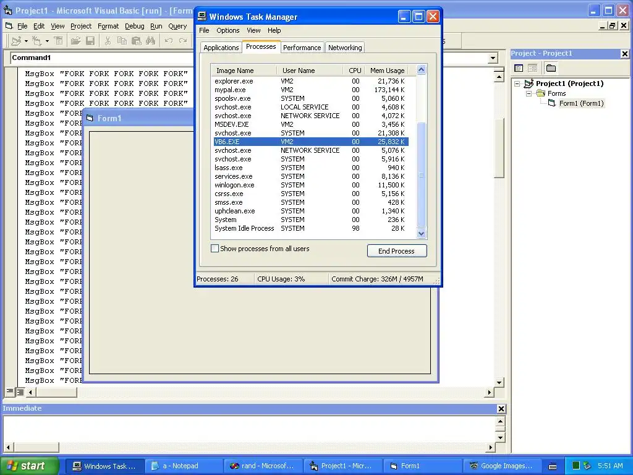The width and height of the screenshot is (633, 475).
Task: Switch code window to Full Module View
Action: [20, 392]
